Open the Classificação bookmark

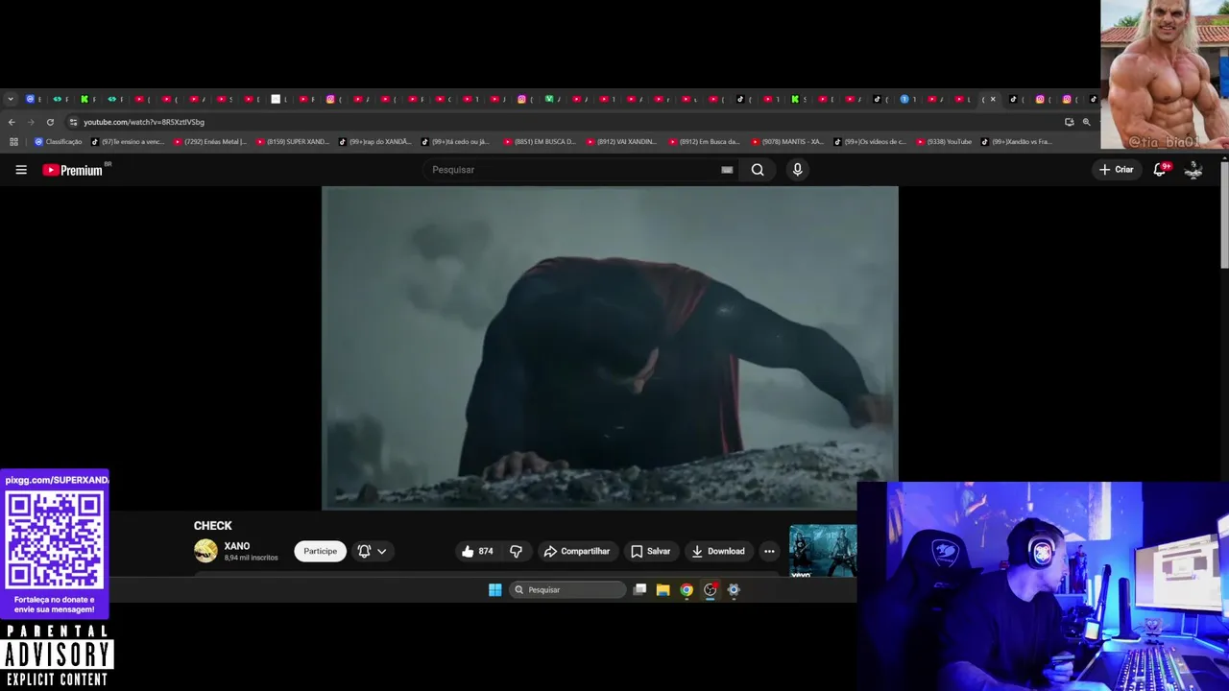click(x=59, y=142)
